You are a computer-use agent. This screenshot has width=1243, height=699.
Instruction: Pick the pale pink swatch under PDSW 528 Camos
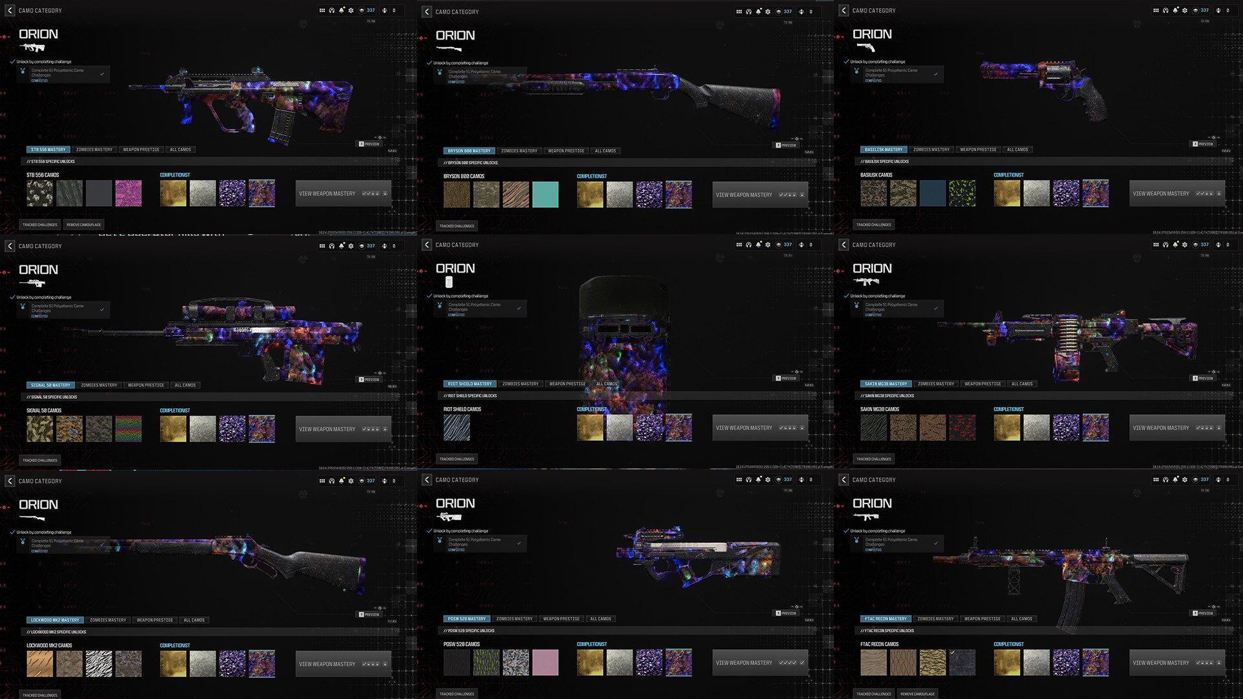tap(545, 663)
